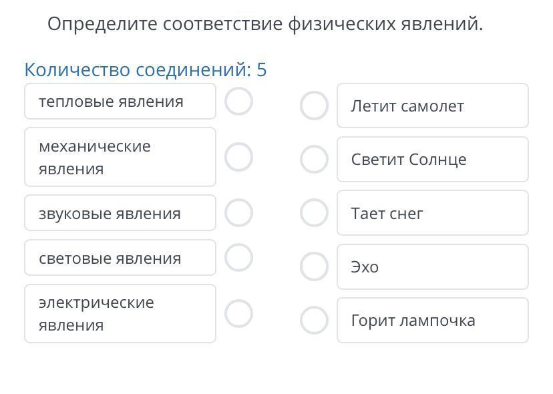553x394 pixels.
Task: Click connector circle beside Светит Солнце
Action: pos(314,159)
